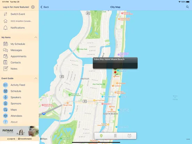Open the Phonak sponsor banner ad
The width and height of the screenshot is (192, 144).
coord(19,131)
